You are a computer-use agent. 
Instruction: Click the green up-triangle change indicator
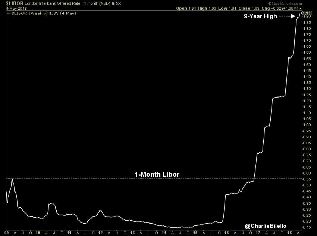tap(301, 9)
